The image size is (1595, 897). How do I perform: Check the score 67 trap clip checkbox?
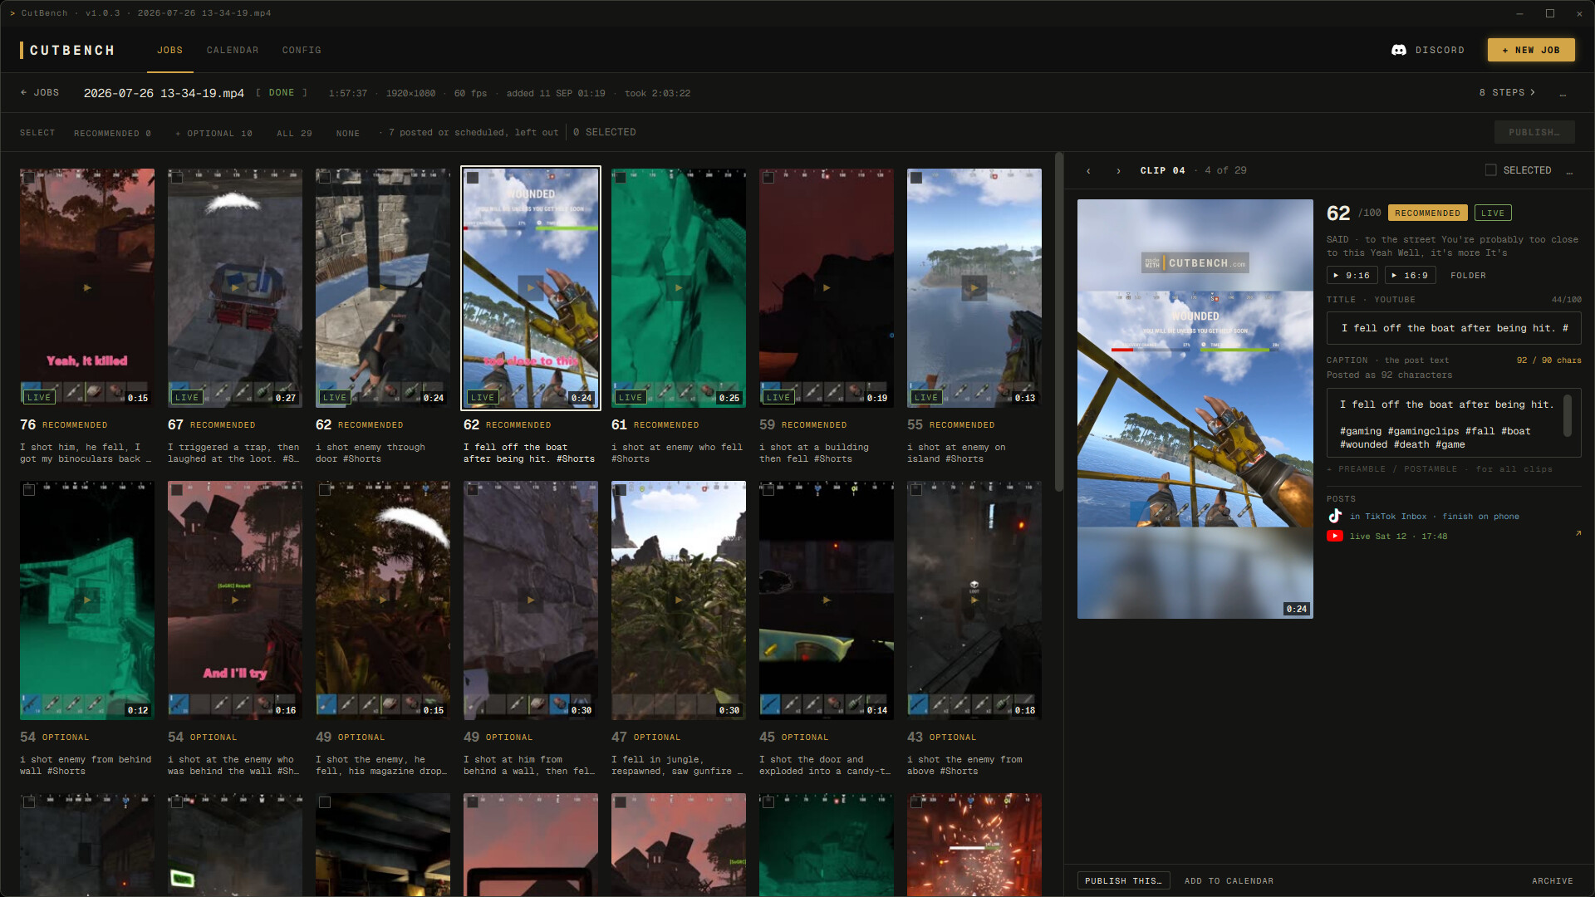click(177, 178)
